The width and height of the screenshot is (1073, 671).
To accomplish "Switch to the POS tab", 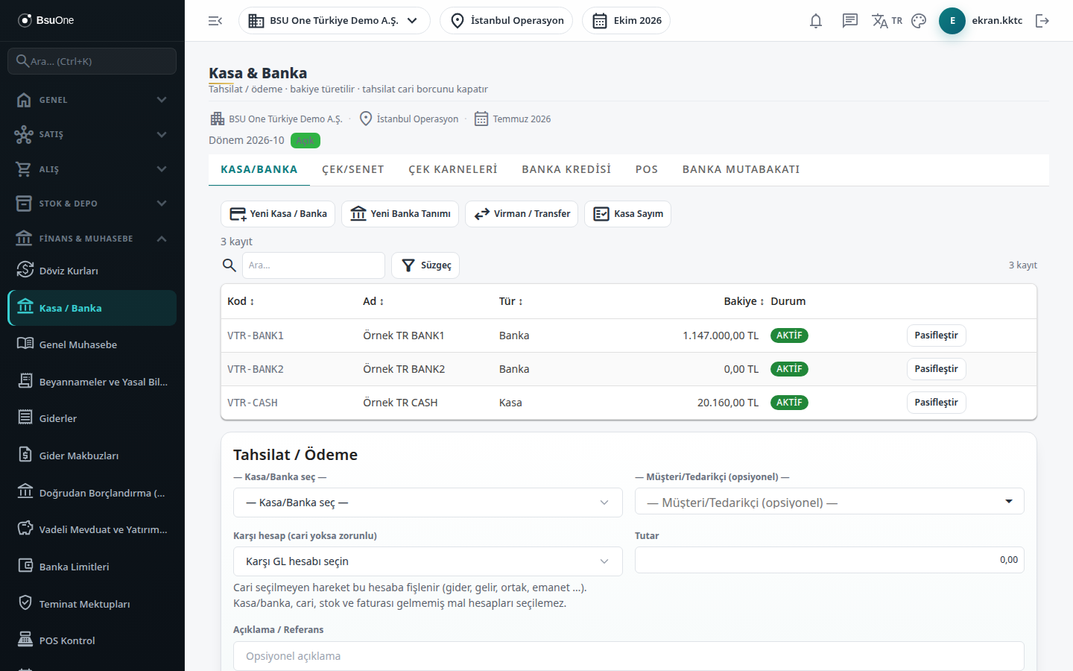I will coord(647,170).
